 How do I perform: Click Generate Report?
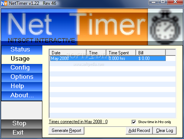(x=66, y=130)
